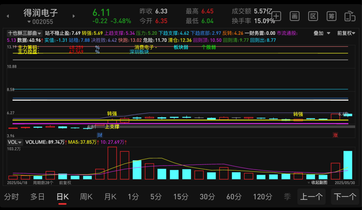Tap the 周期数28个 label
This screenshot has width=362, height=210.
(43, 182)
